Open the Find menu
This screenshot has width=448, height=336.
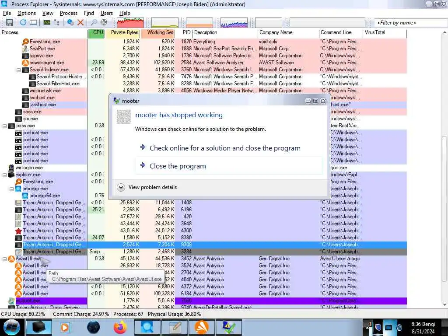[89, 13]
